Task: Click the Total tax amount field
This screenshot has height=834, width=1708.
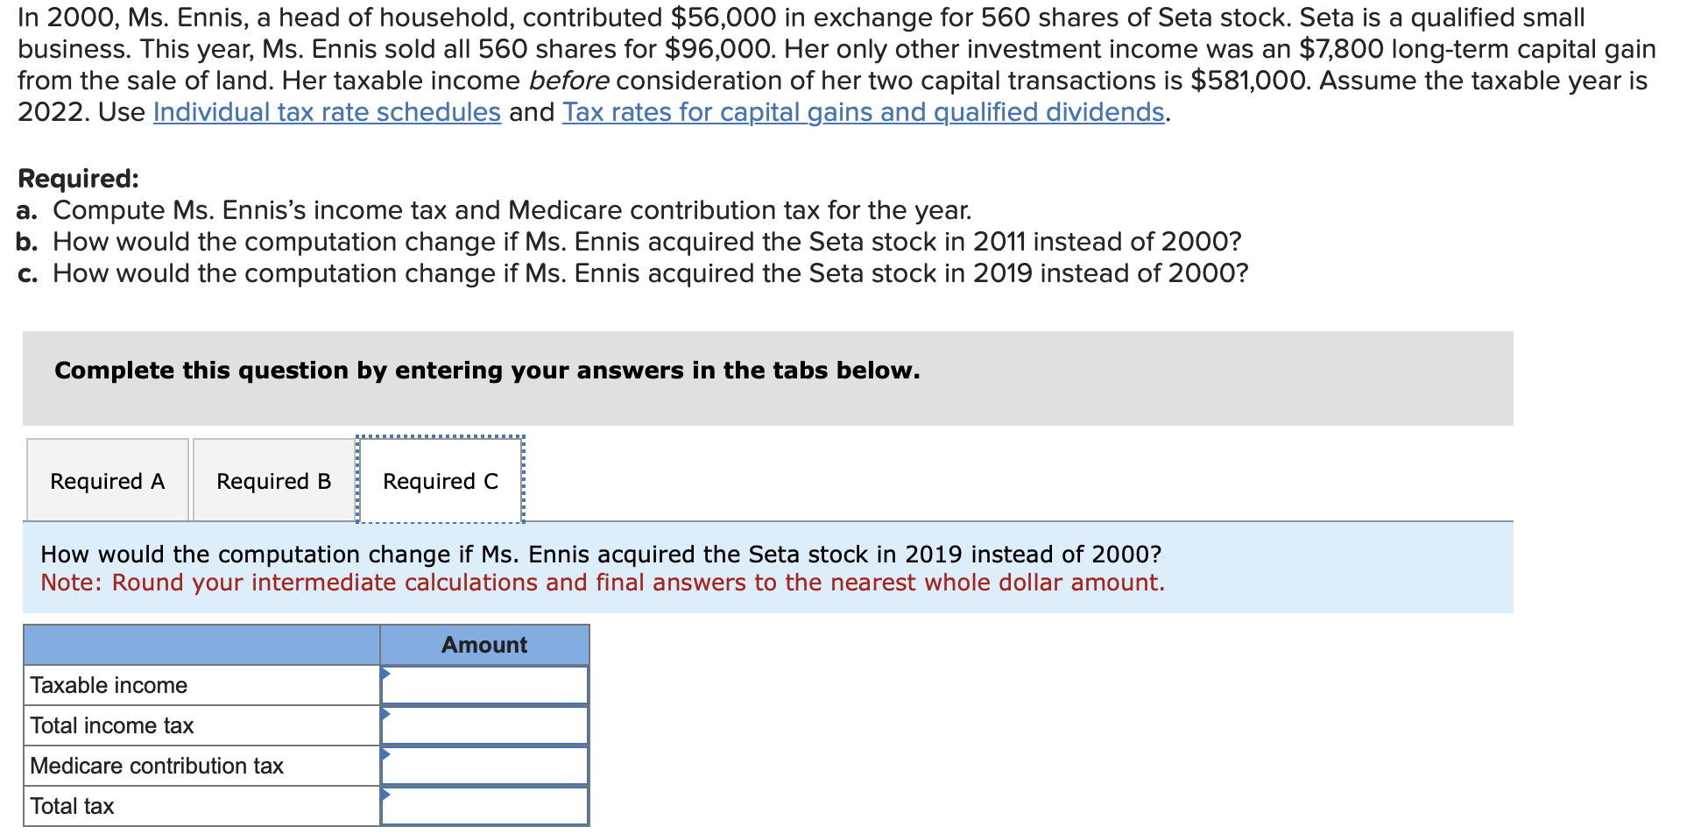Action: pos(484,806)
